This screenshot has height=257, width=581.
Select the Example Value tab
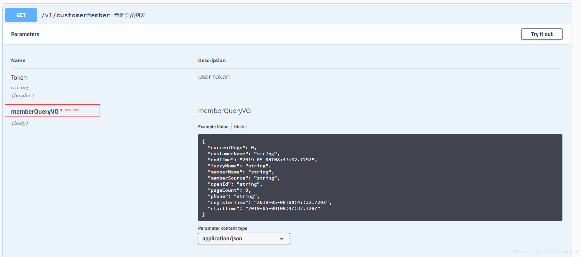213,127
